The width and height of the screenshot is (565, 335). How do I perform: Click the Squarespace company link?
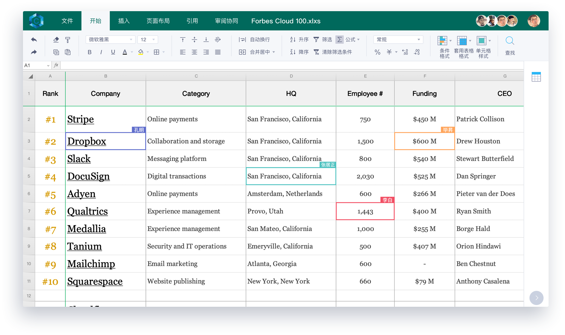pos(95,281)
